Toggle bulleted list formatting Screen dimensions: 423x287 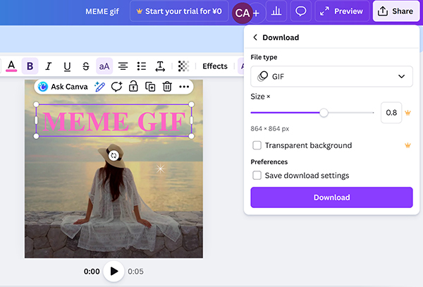[x=142, y=66]
